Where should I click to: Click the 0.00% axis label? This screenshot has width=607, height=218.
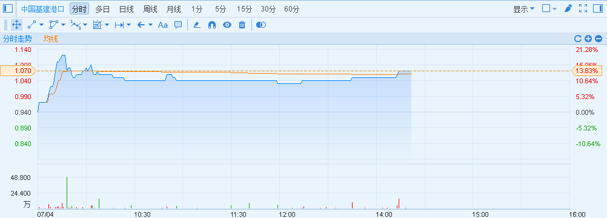coord(585,112)
